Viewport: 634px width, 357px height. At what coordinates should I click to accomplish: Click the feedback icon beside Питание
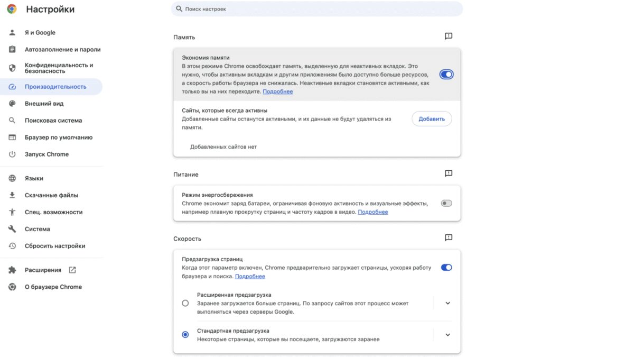[448, 173]
